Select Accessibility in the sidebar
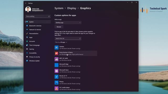Image resolution: width=168 pixels, height=94 pixels. [x=33, y=53]
